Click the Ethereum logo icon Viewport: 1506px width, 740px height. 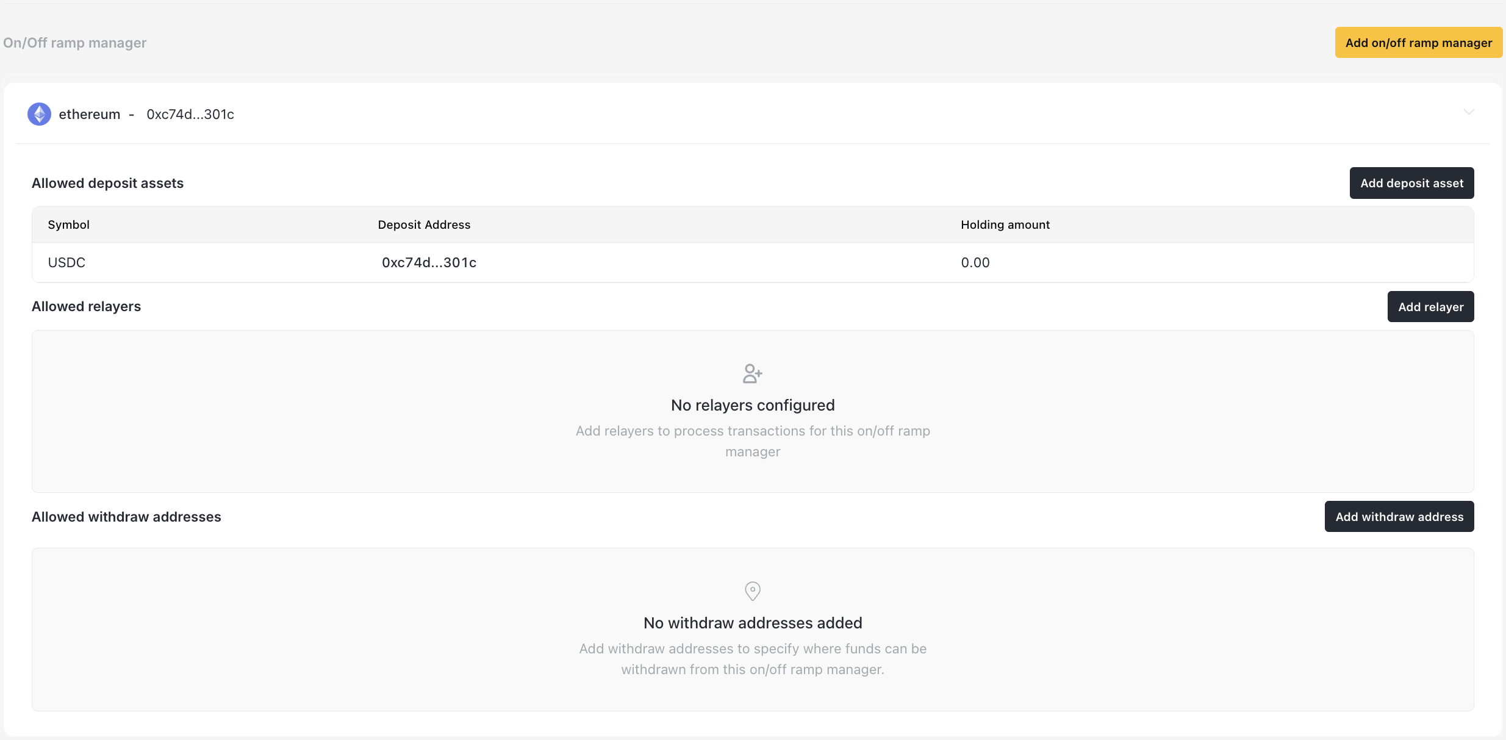[39, 114]
